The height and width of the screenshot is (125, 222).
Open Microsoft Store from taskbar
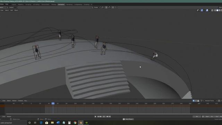click(46, 123)
